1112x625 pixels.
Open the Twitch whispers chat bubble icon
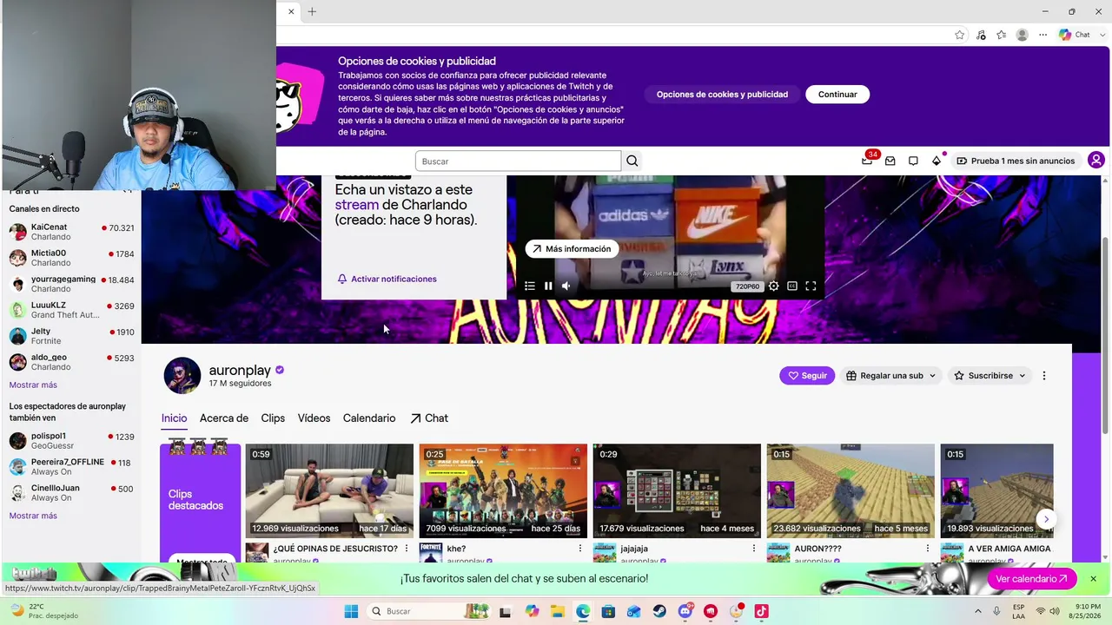coord(913,161)
